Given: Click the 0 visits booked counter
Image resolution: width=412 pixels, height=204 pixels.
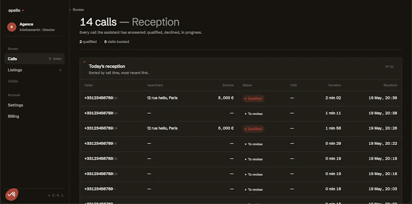Looking at the screenshot, I should click(x=117, y=42).
